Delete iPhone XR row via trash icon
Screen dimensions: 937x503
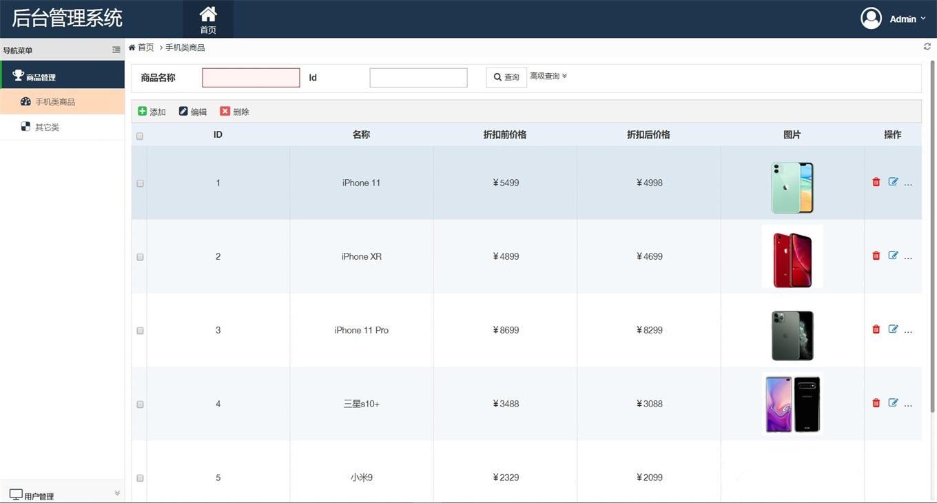(876, 256)
